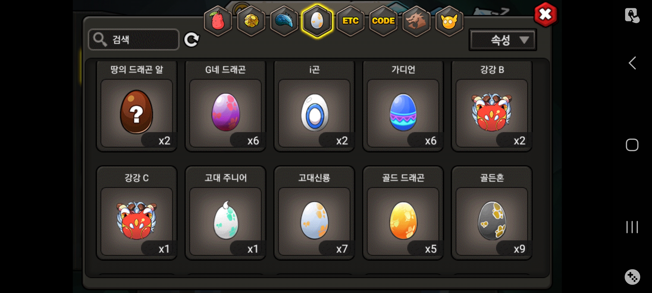Select the 강강 B red creature

click(x=492, y=106)
